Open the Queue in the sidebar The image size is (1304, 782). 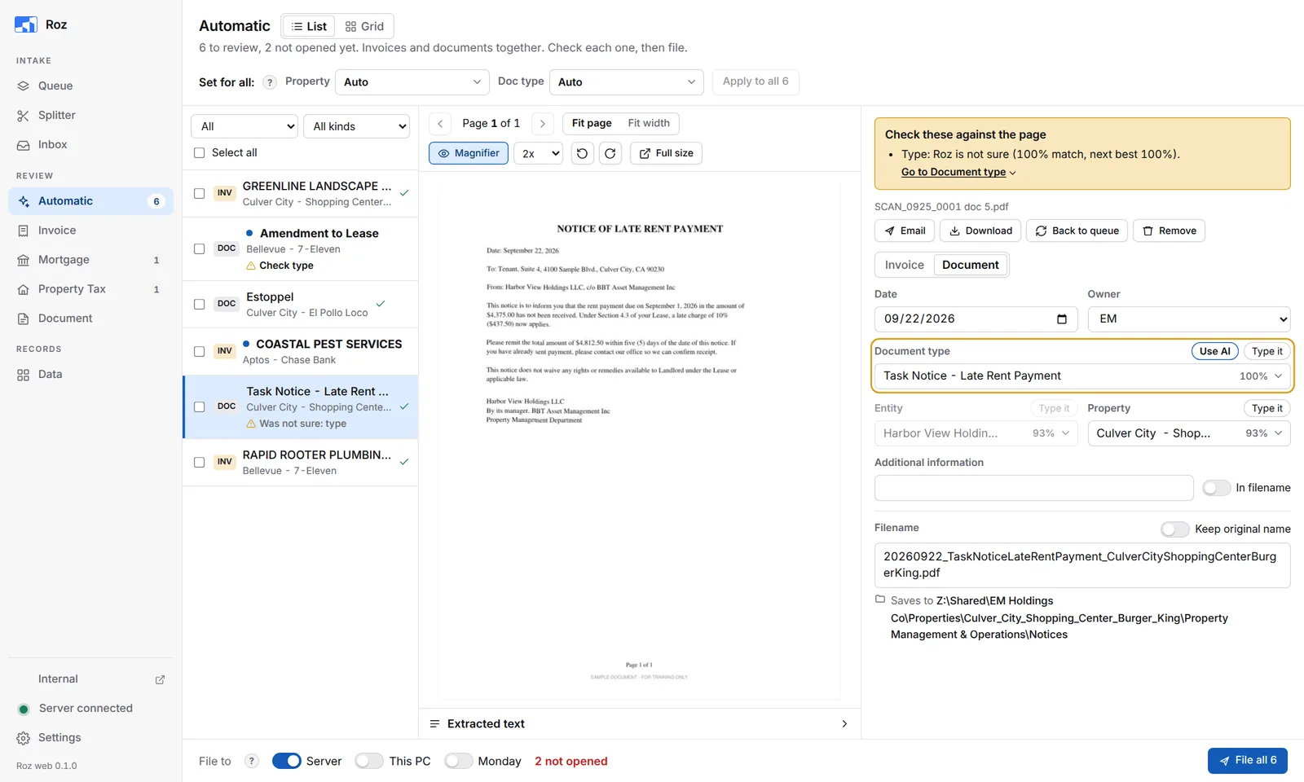click(x=55, y=86)
